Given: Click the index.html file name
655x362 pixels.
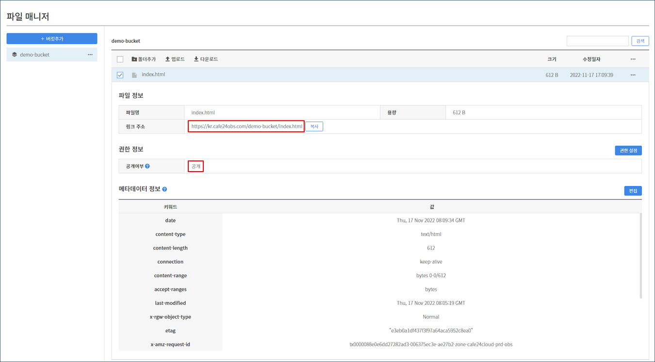Looking at the screenshot, I should (153, 75).
